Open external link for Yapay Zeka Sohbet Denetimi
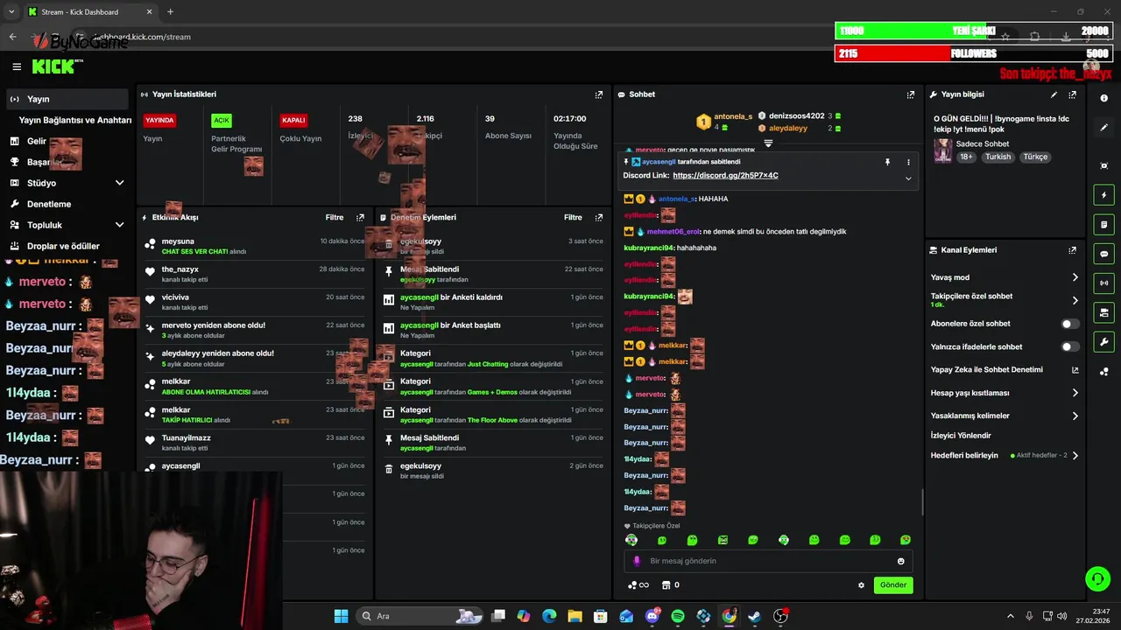Viewport: 1121px width, 630px height. [1075, 370]
